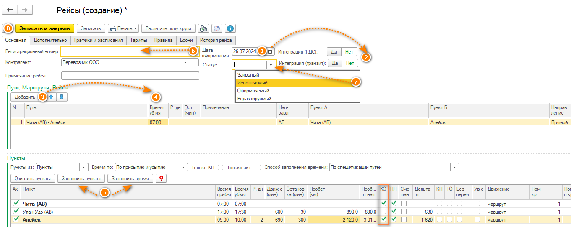The image size is (571, 227).
Task: Click the blue information icon in toolbar
Action: 230,28
